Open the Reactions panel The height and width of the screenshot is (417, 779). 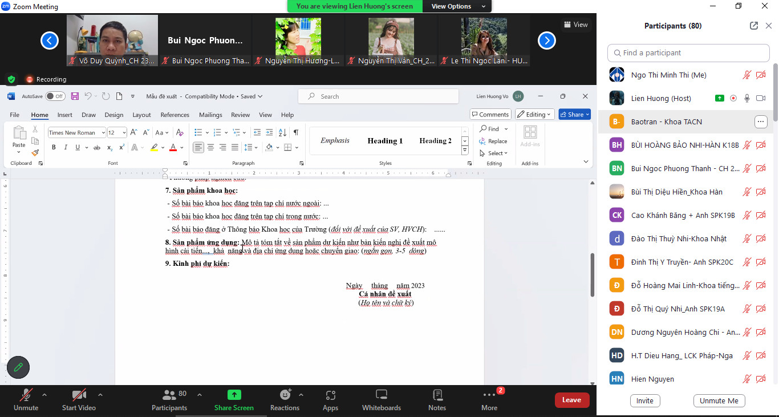[x=285, y=400]
